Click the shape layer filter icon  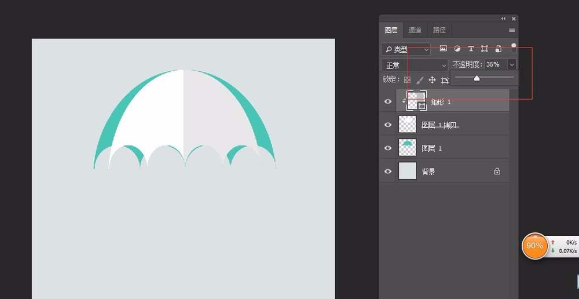click(x=484, y=49)
